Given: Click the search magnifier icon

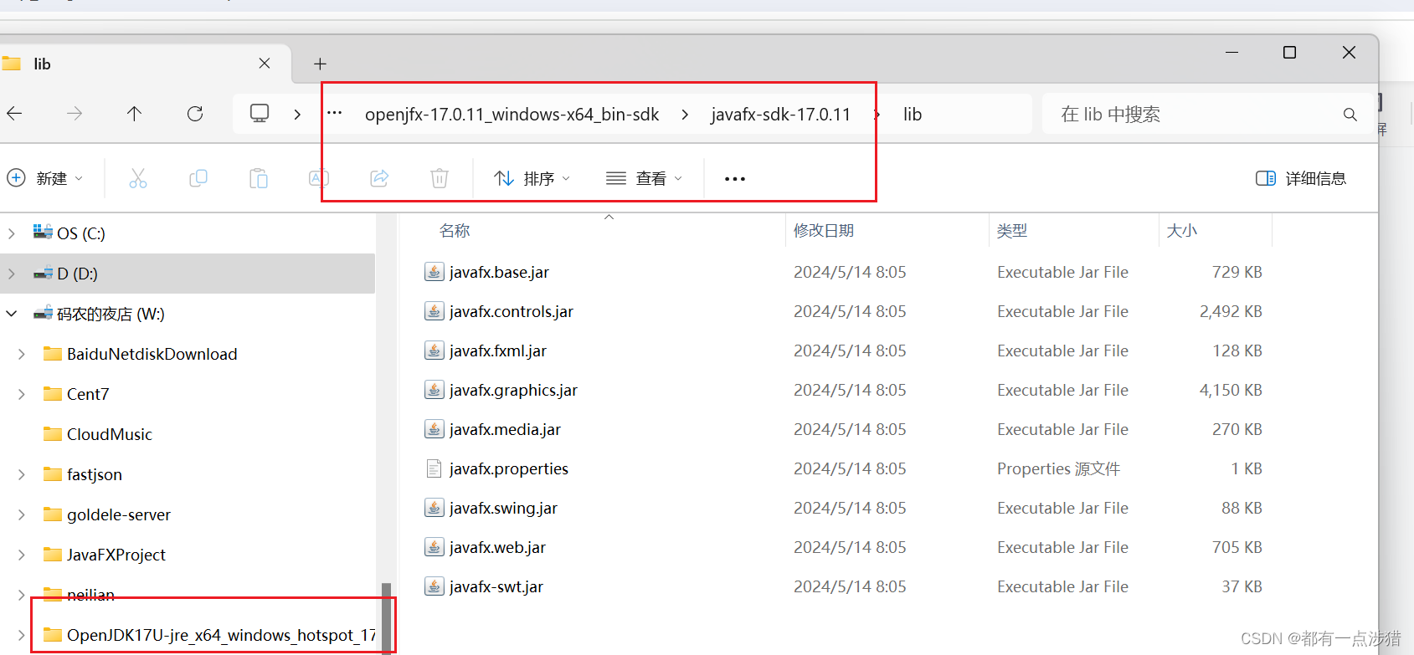Looking at the screenshot, I should [1350, 115].
